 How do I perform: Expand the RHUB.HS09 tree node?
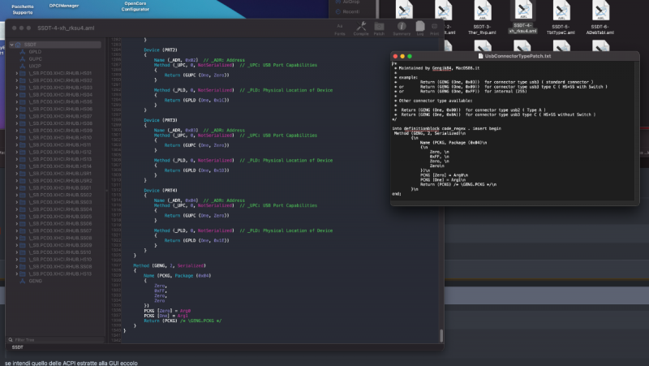click(16, 131)
